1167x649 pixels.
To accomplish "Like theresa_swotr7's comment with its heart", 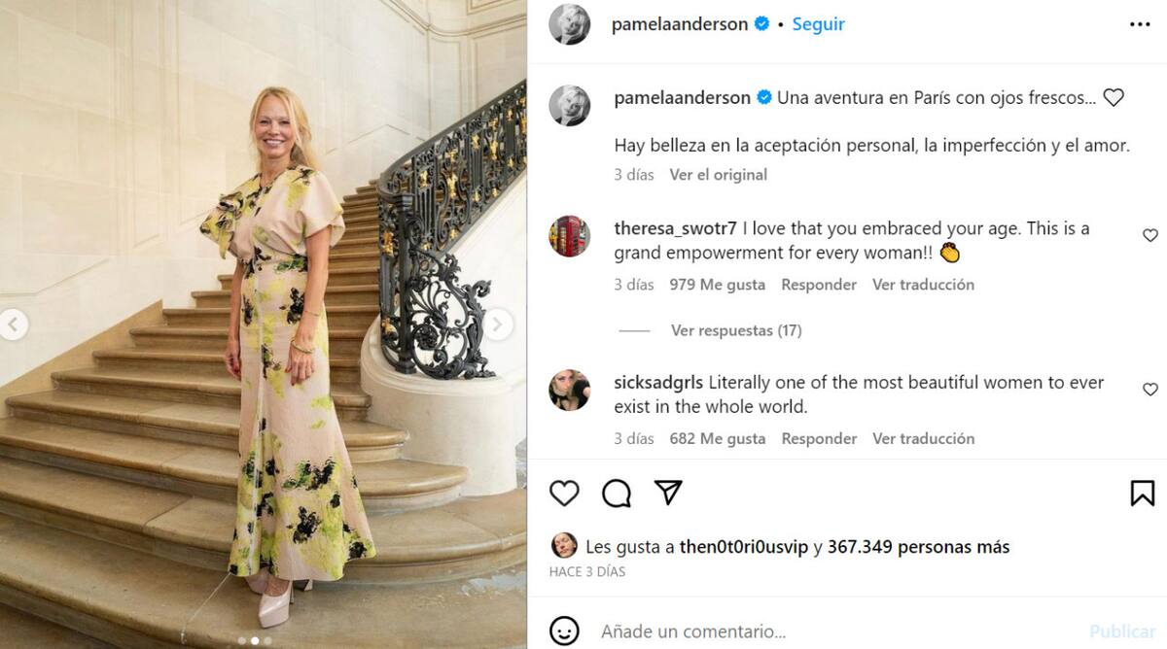I will pyautogui.click(x=1150, y=235).
